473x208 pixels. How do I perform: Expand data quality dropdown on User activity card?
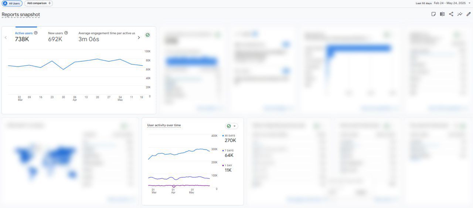point(234,126)
